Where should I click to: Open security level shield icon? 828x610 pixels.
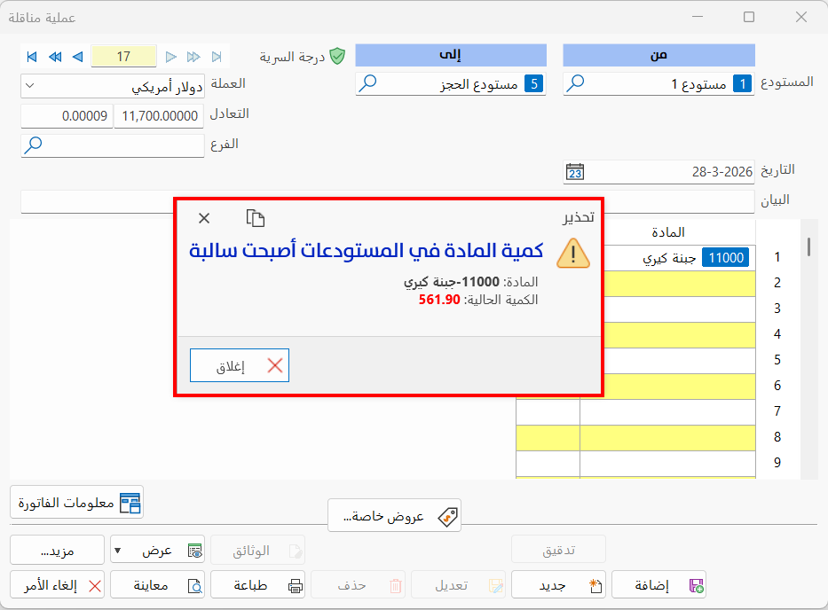[337, 56]
